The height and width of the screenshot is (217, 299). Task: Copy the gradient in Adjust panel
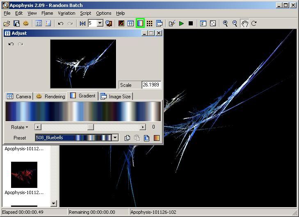coord(127,138)
